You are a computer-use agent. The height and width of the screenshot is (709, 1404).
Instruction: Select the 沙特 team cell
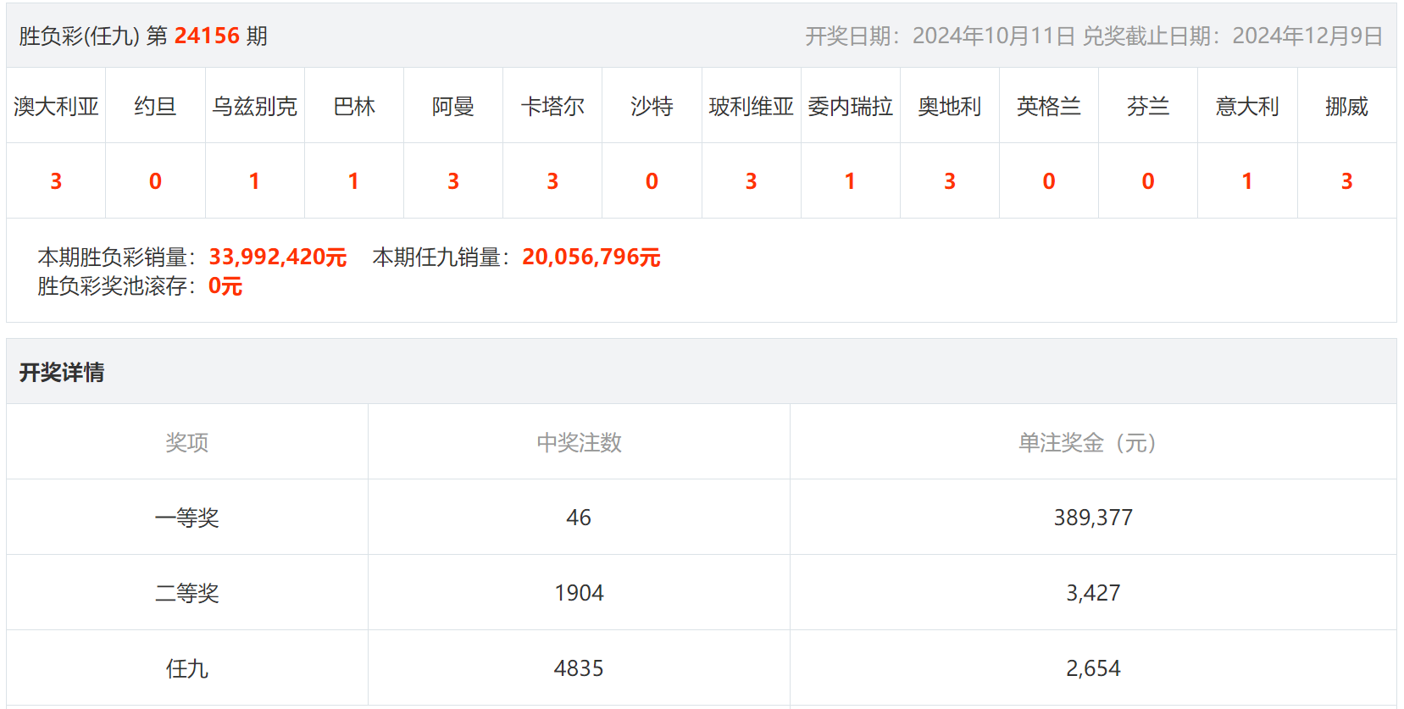pos(652,106)
